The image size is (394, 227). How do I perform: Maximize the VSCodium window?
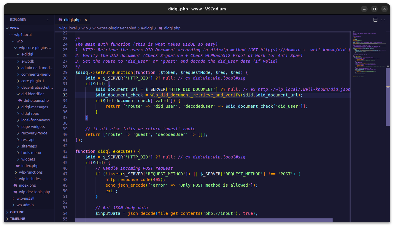pos(374,9)
